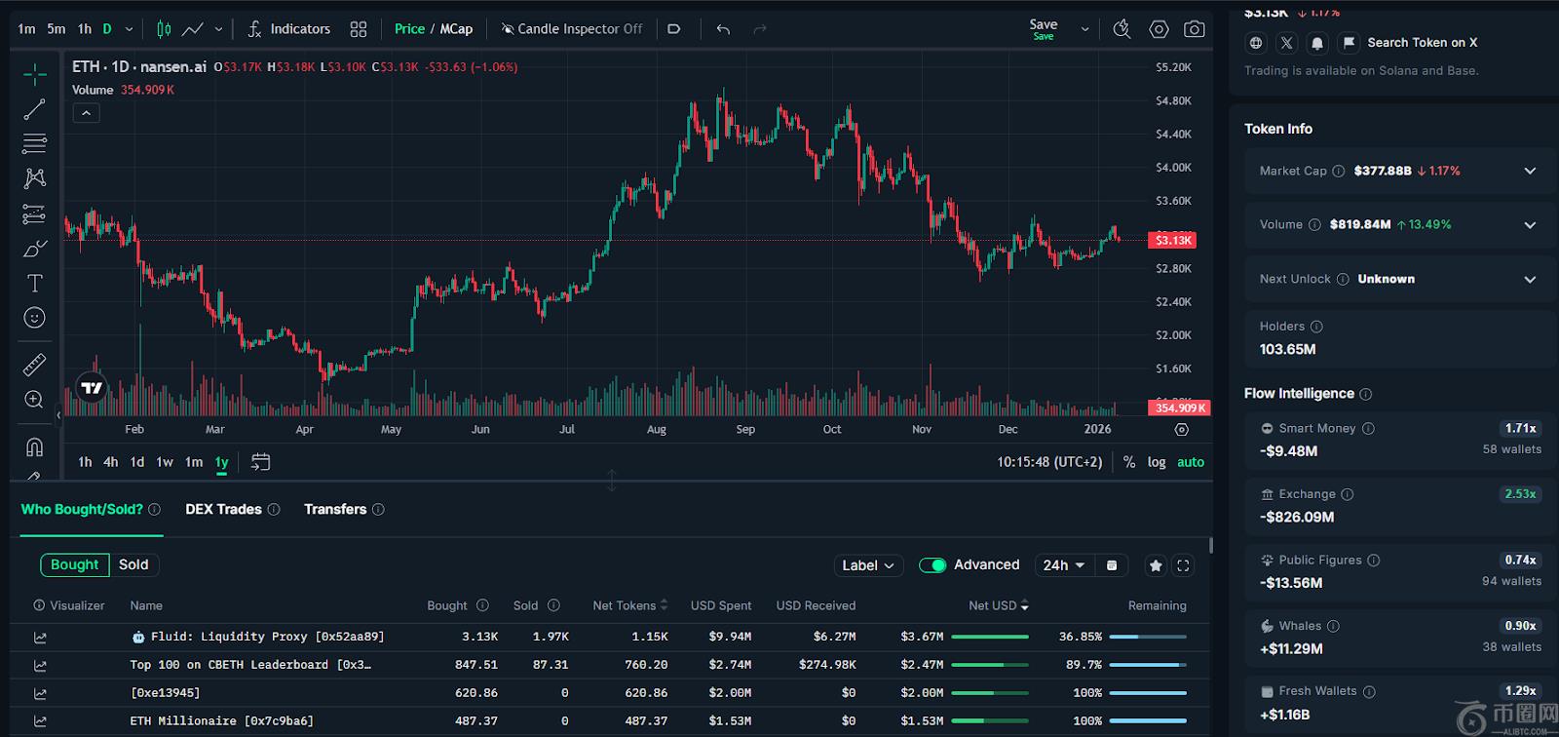Favorite the table with star icon
This screenshot has width=1559, height=737.
pyautogui.click(x=1156, y=565)
